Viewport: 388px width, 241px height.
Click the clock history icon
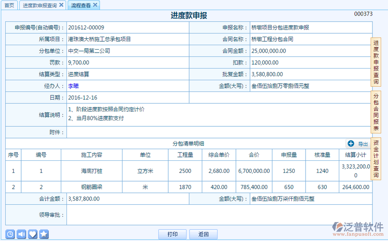point(10,234)
